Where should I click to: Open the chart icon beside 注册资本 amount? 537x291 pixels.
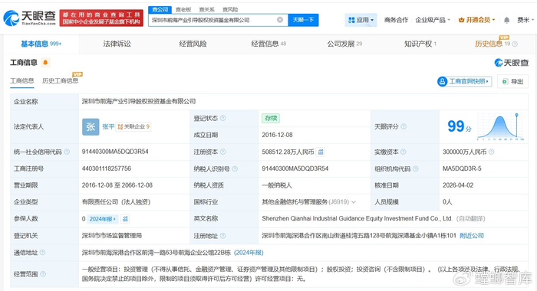321,152
